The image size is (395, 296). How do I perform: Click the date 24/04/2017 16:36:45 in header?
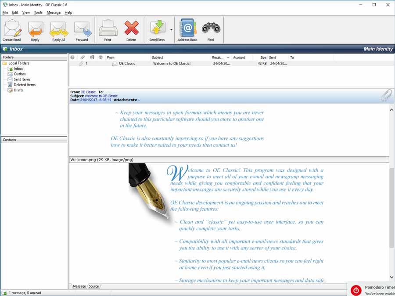pos(96,100)
